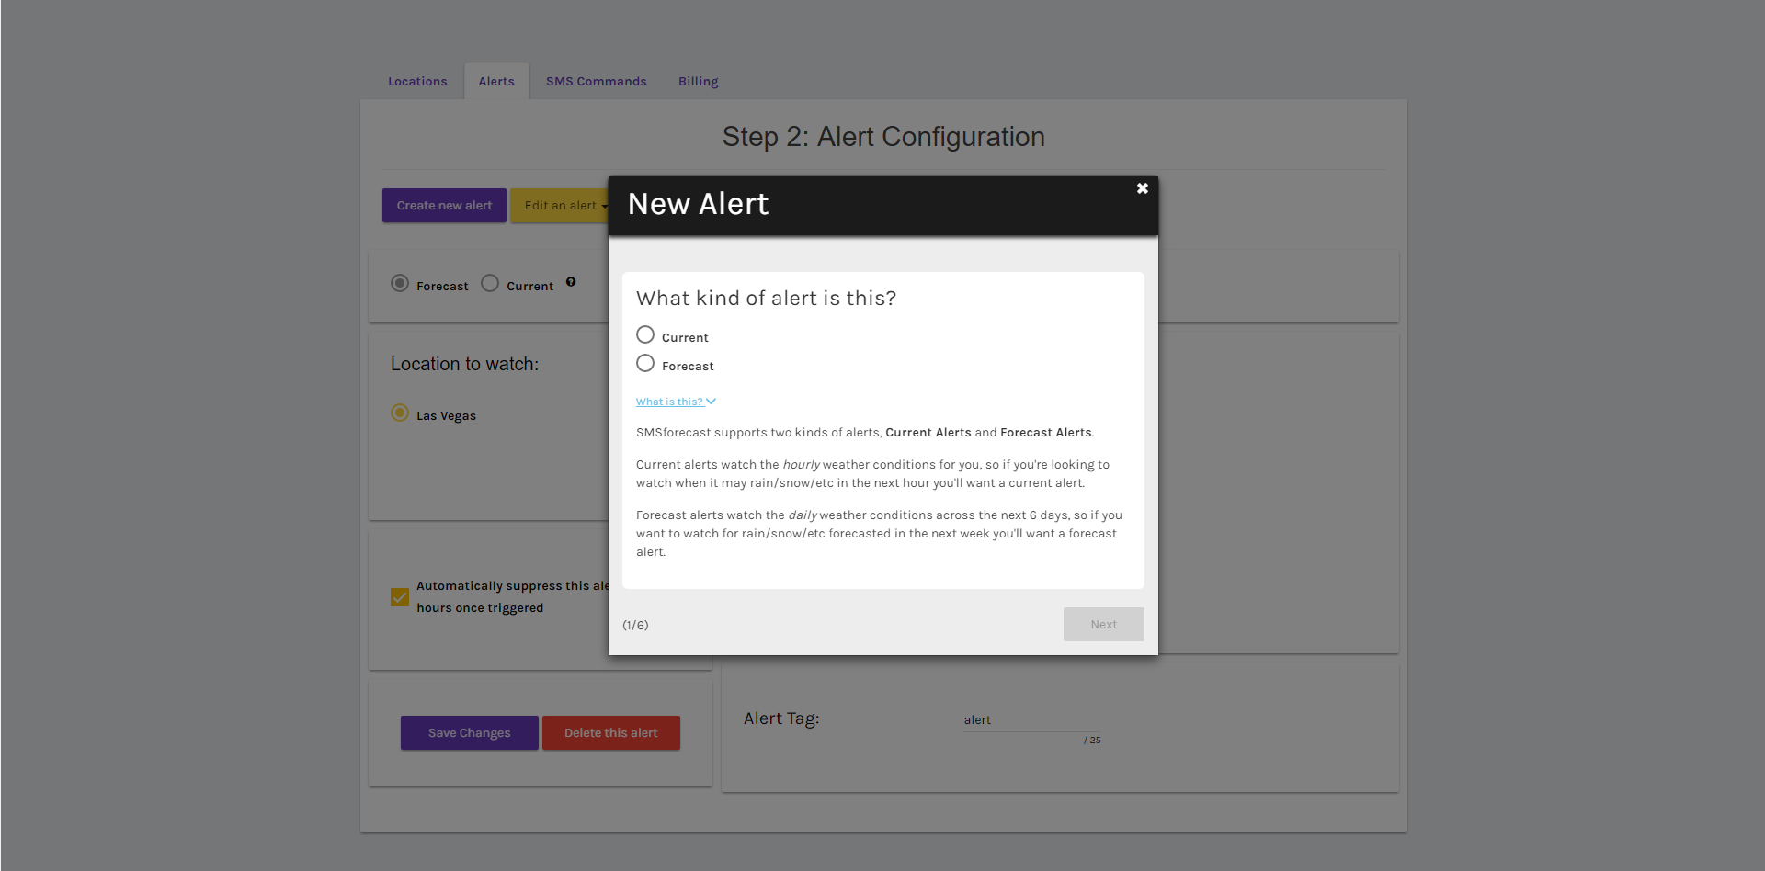1765x871 pixels.
Task: Select the Forecast radio in New Alert dialog
Action: 645,364
